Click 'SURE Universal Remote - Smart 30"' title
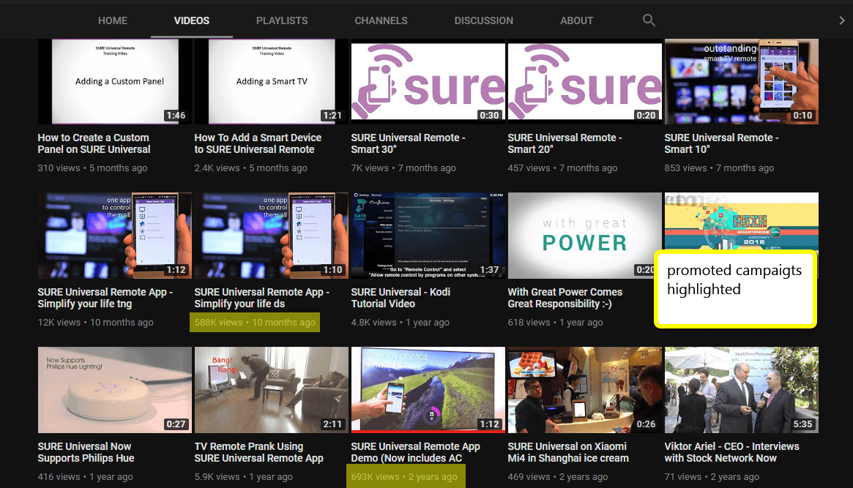The height and width of the screenshot is (488, 853). coord(408,143)
